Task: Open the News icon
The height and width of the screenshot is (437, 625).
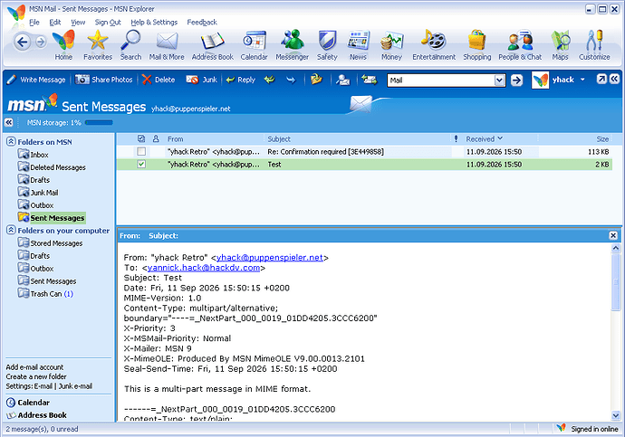Action: (x=359, y=45)
